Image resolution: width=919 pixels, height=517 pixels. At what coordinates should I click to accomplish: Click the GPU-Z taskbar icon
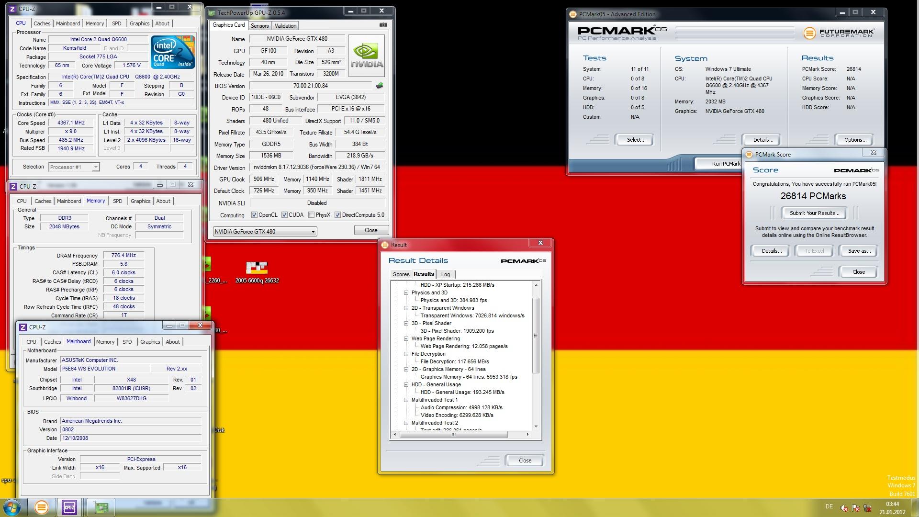pos(101,507)
